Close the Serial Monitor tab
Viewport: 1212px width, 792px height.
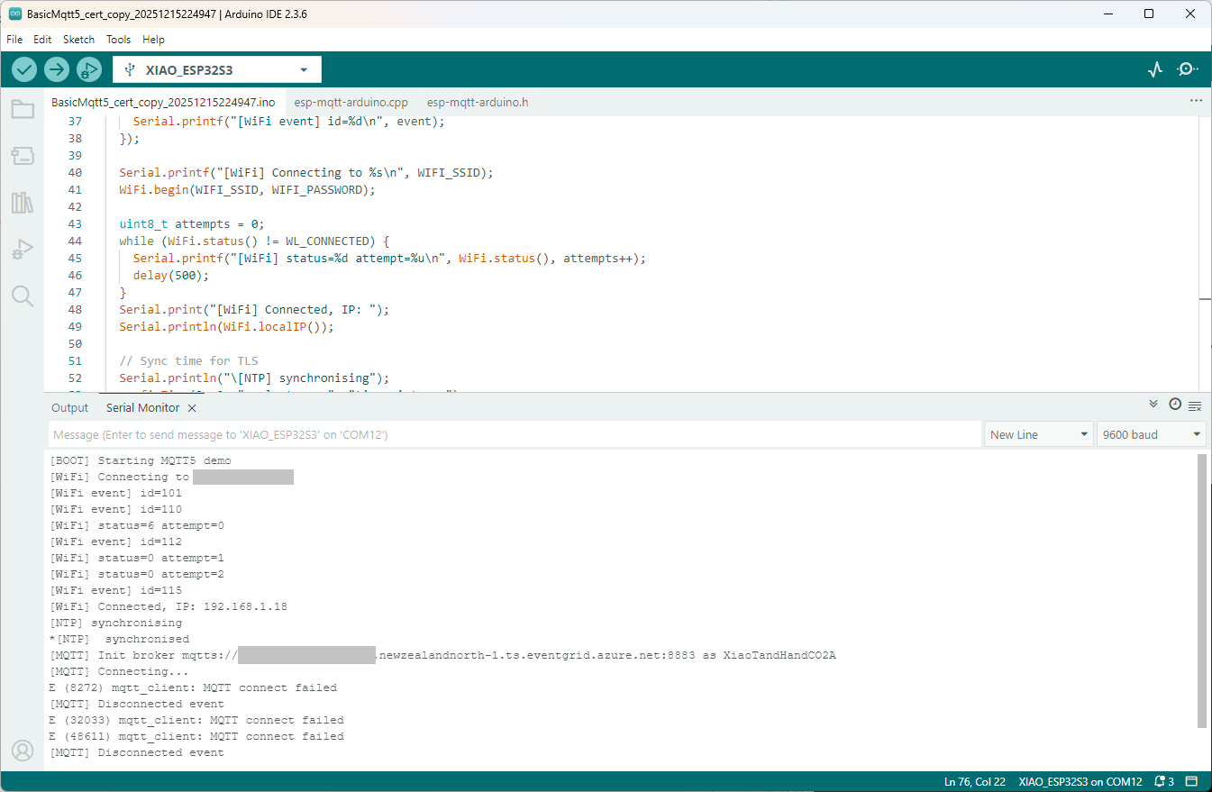pos(192,408)
